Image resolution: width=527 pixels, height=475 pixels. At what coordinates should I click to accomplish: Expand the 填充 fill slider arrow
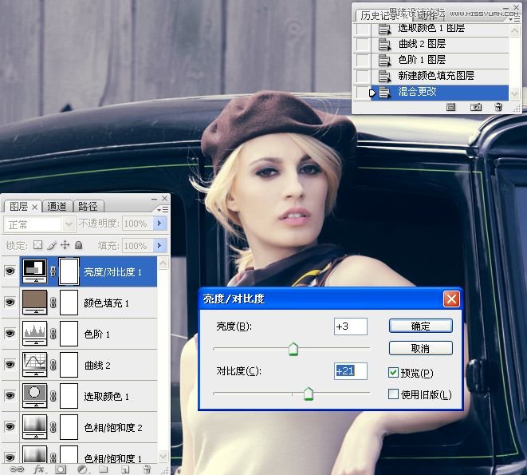159,246
